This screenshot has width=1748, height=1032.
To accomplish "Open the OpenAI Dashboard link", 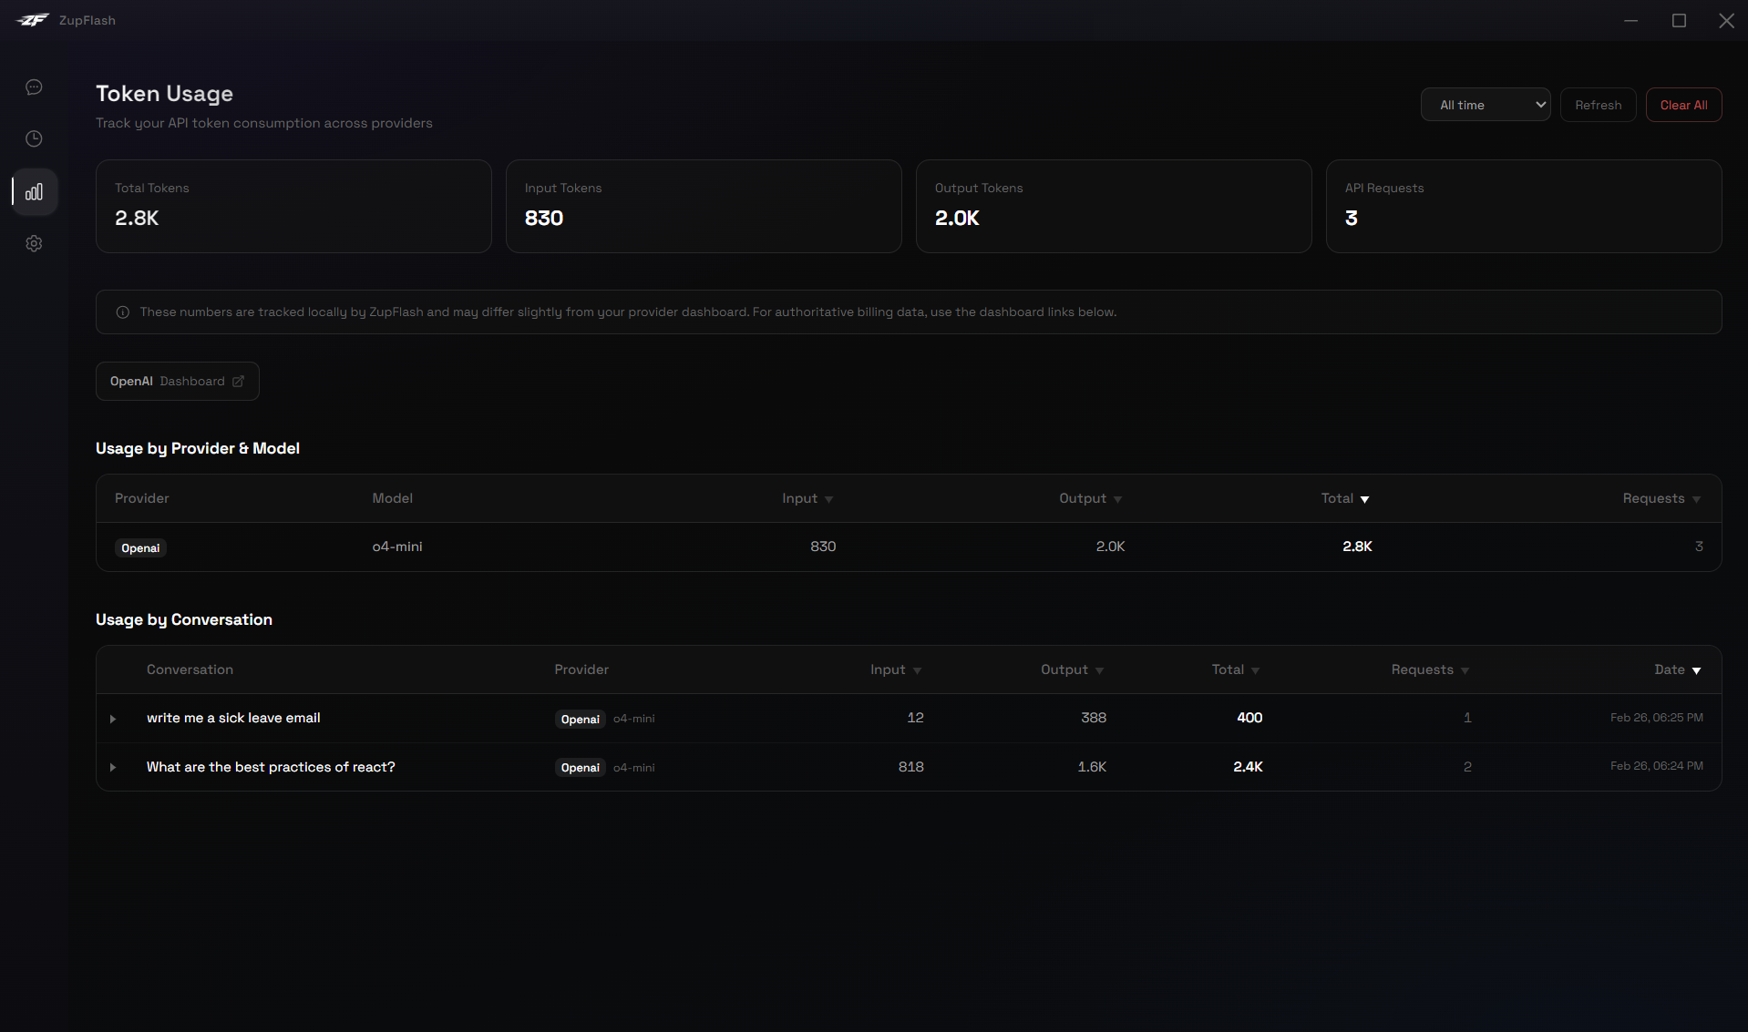I will (x=177, y=381).
